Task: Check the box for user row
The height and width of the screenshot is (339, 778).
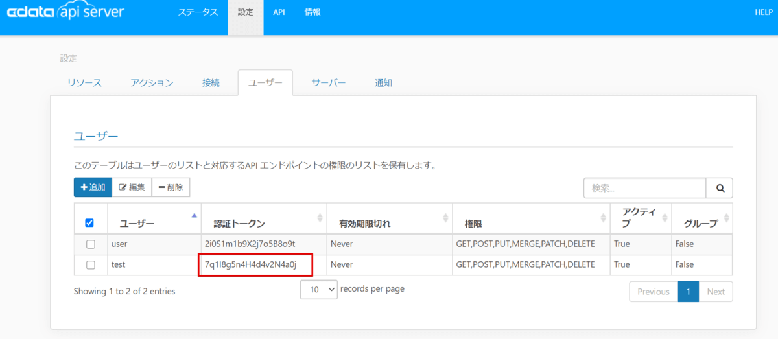Action: [x=91, y=244]
